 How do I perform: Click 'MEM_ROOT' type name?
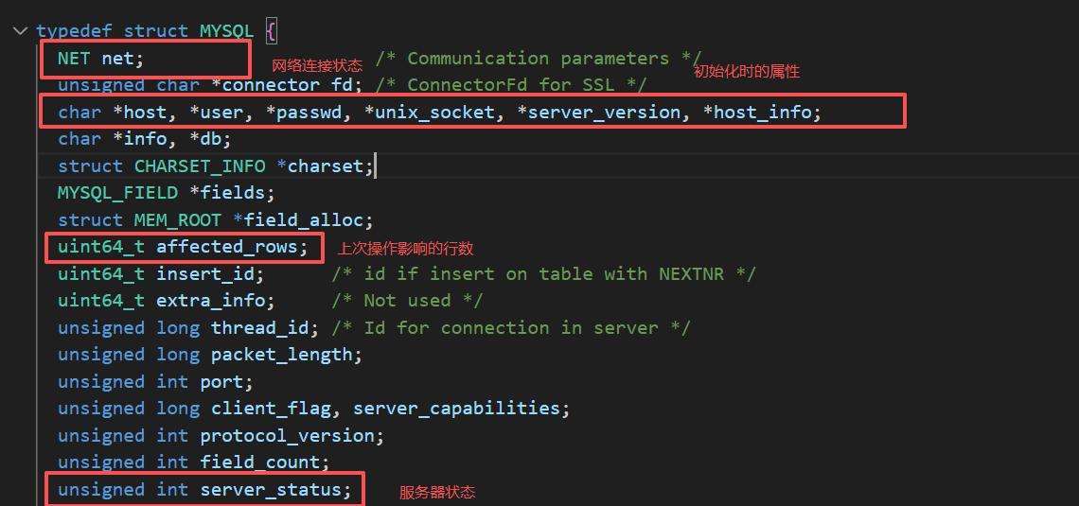178,220
